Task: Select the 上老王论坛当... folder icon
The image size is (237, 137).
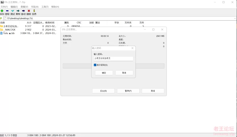Action: (x=1, y=26)
